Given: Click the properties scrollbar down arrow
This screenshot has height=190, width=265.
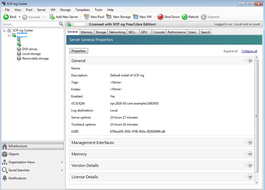Looking at the screenshot, I should coord(257,183).
